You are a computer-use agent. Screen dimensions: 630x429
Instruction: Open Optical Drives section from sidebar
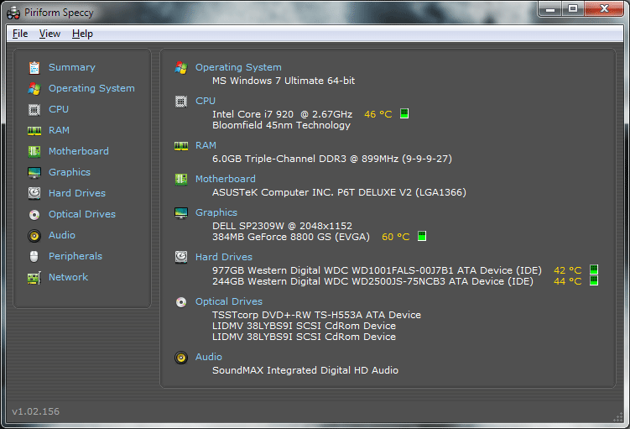tap(82, 214)
